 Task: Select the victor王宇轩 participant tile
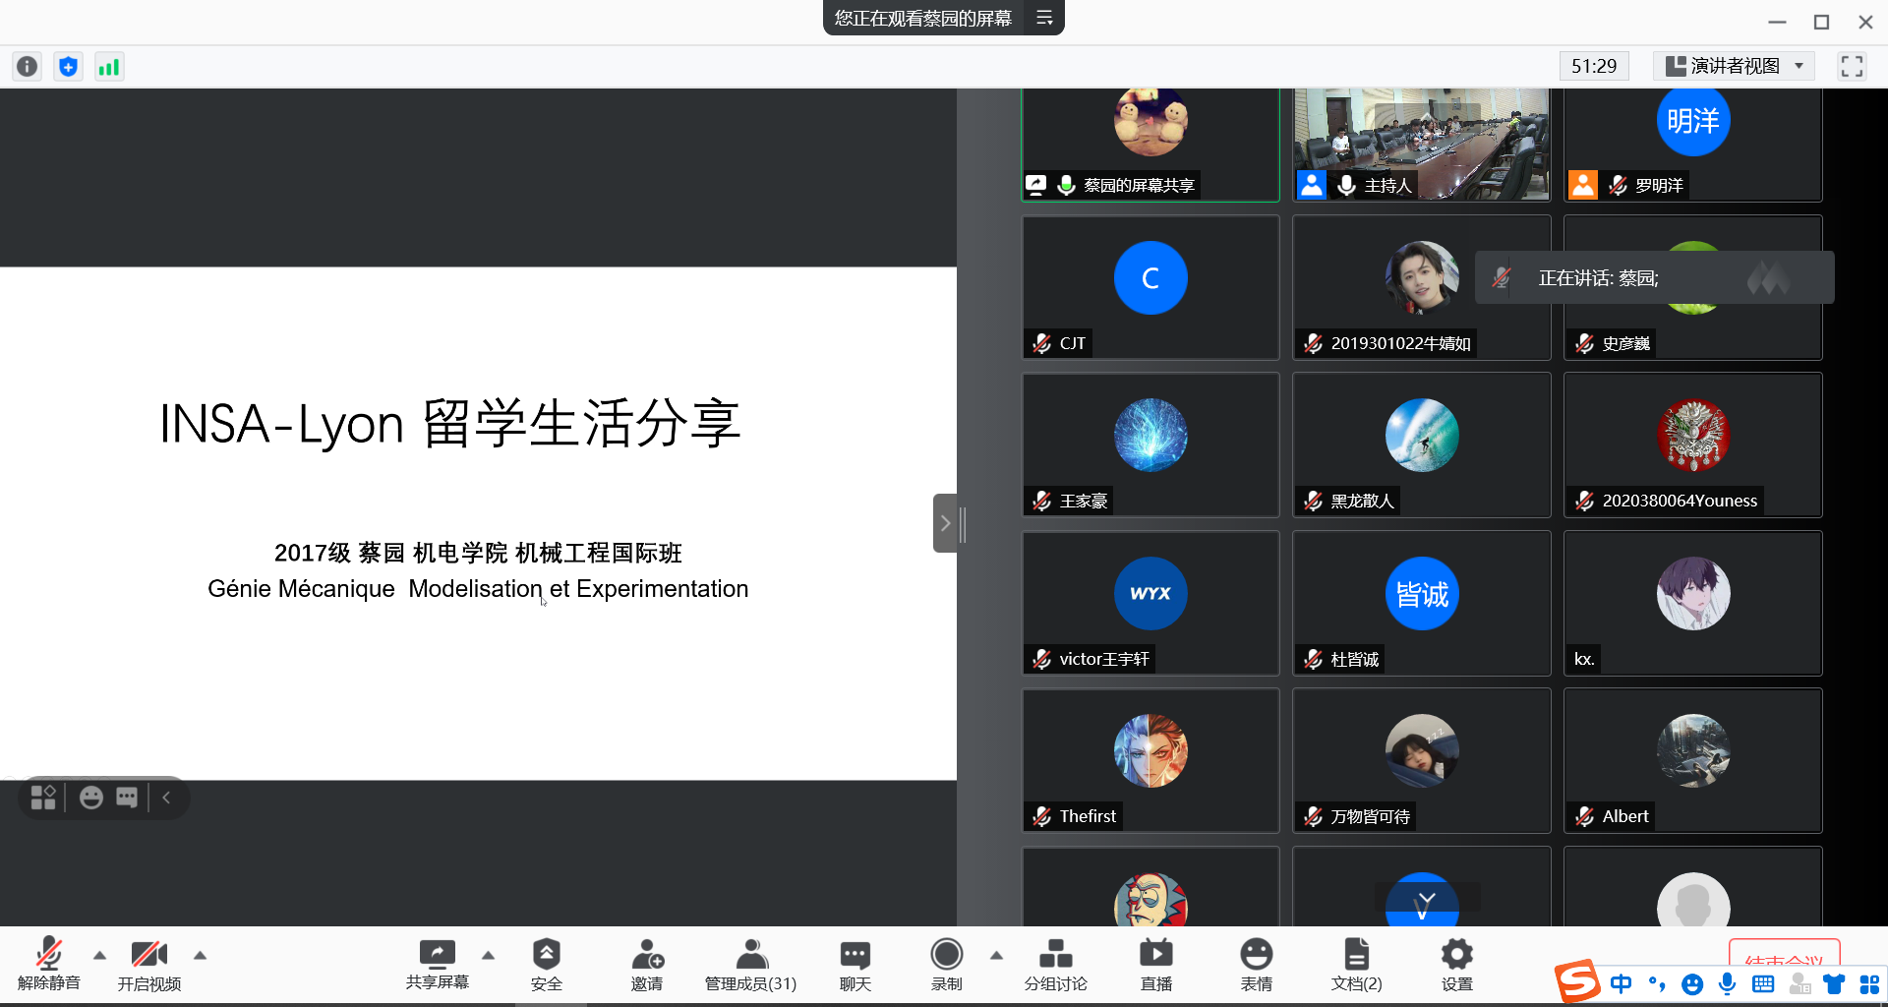[x=1150, y=603]
